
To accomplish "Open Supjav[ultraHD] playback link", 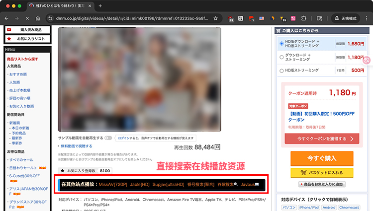I will pos(168,184).
